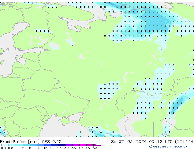Click the '(12+144)' forecast run label
This screenshot has width=194, height=149.
pyautogui.click(x=185, y=142)
